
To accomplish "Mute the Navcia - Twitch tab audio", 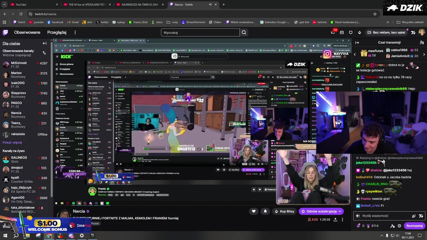I will (x=210, y=5).
